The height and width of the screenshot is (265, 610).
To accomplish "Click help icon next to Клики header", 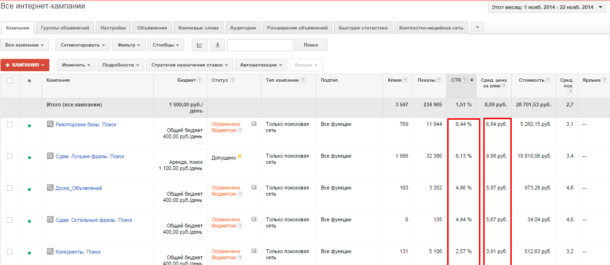I will tap(405, 80).
